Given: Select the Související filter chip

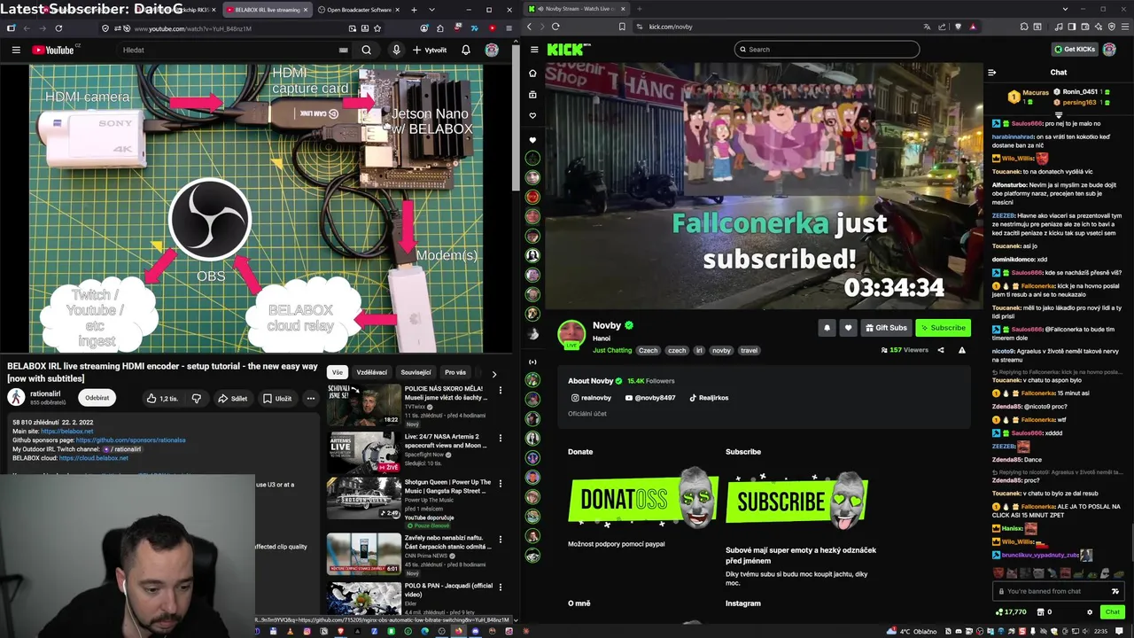Looking at the screenshot, I should pos(416,372).
